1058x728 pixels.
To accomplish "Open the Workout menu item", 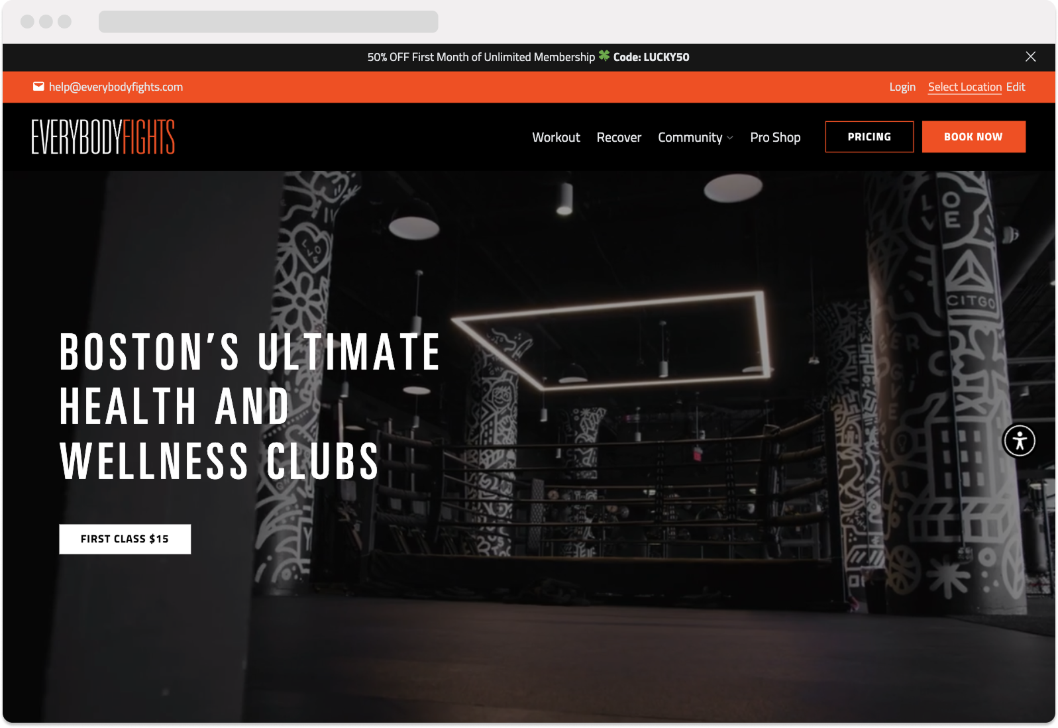I will tap(556, 137).
